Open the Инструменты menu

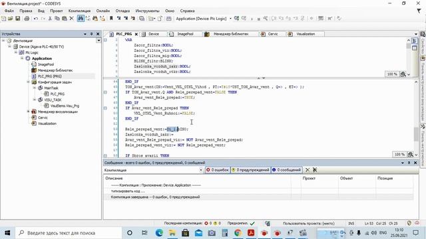[148, 11]
